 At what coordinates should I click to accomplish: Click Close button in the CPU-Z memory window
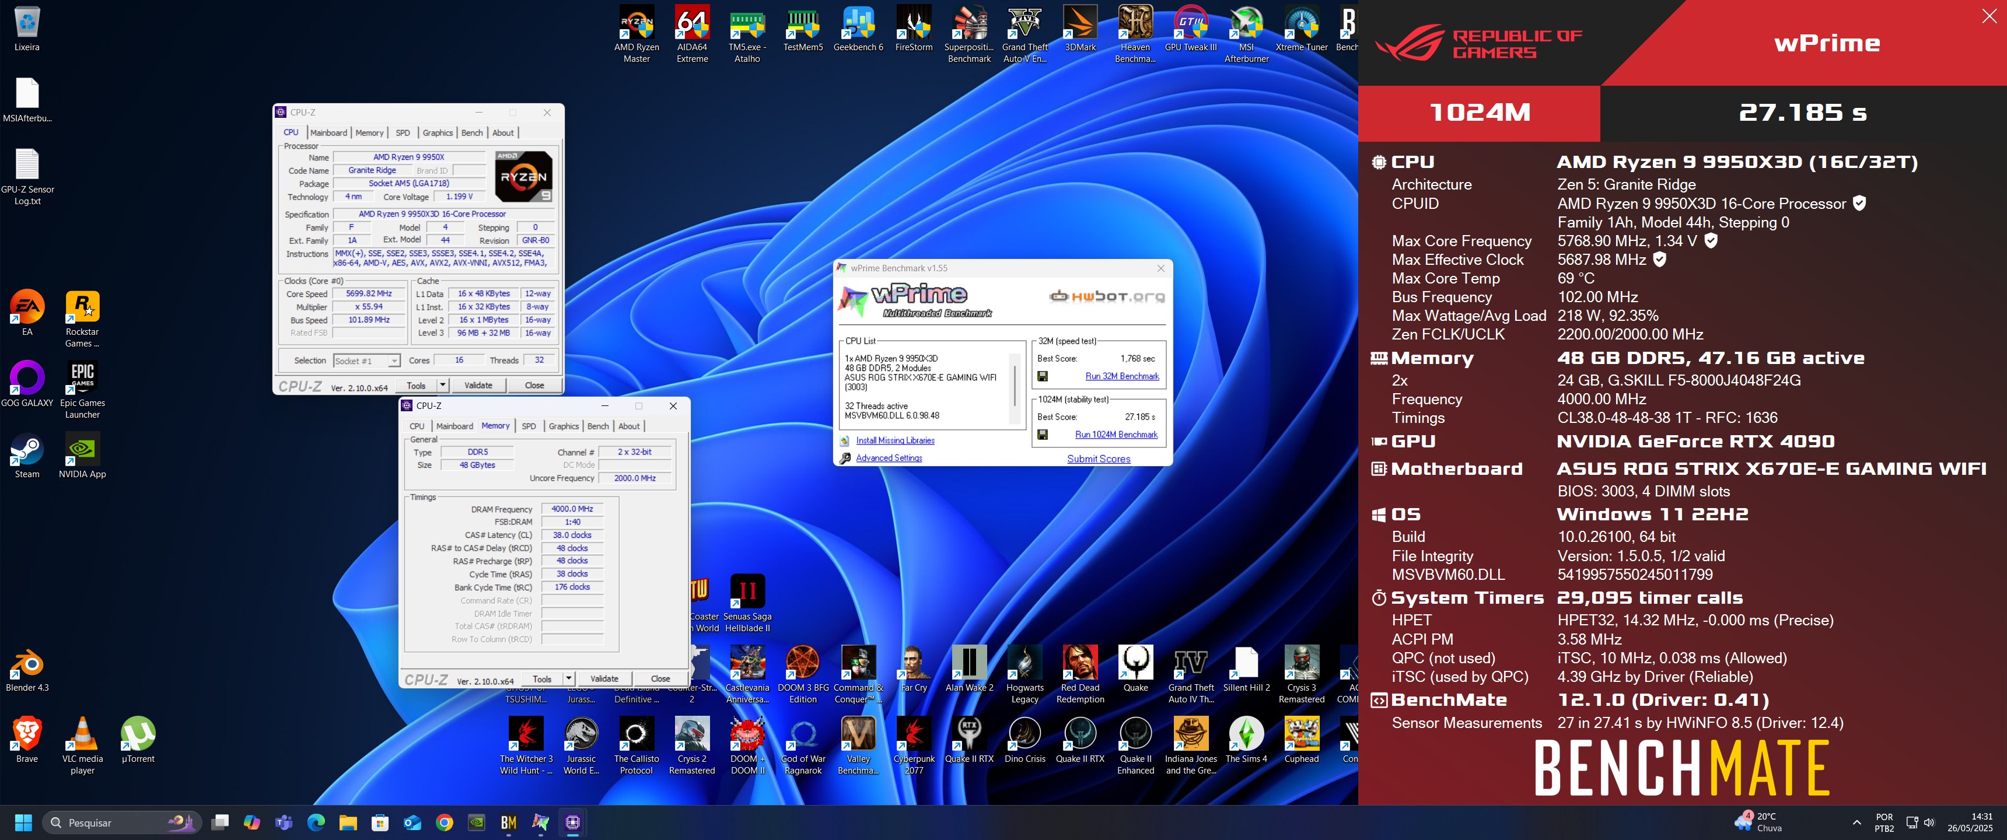[x=660, y=678]
